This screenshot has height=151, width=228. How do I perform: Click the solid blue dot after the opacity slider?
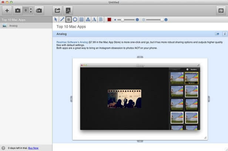pyautogui.click(x=166, y=20)
